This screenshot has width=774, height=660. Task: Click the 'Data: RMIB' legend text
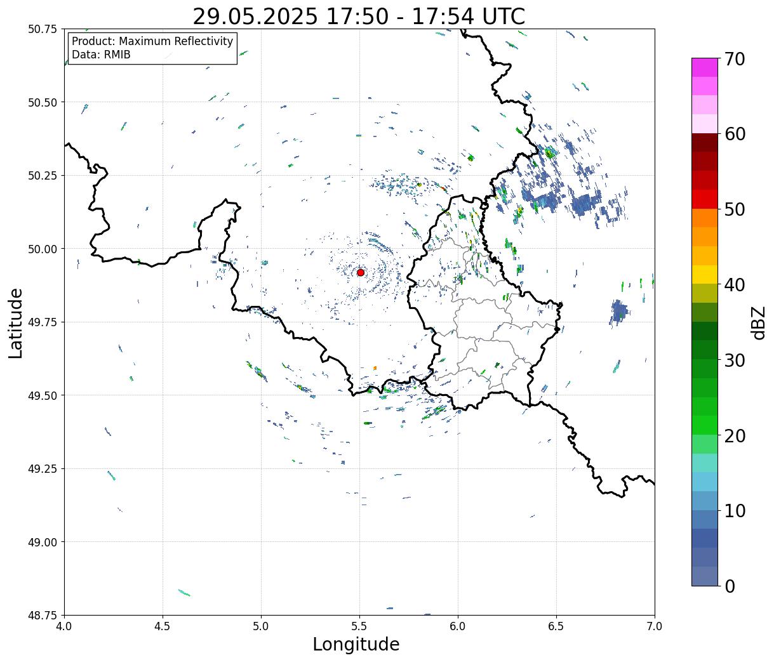pos(101,55)
